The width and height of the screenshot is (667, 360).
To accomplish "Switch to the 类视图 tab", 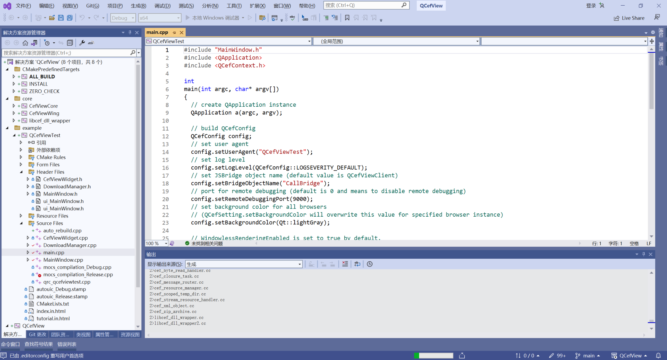I will coord(83,334).
